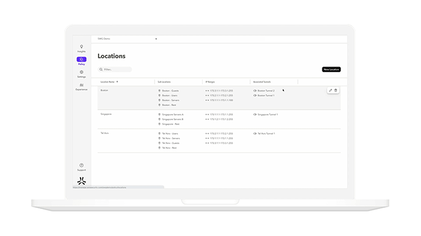This screenshot has width=421, height=236.
Task: Click the Tel Aviv Tunnel 1 tunnel icon
Action: [255, 134]
